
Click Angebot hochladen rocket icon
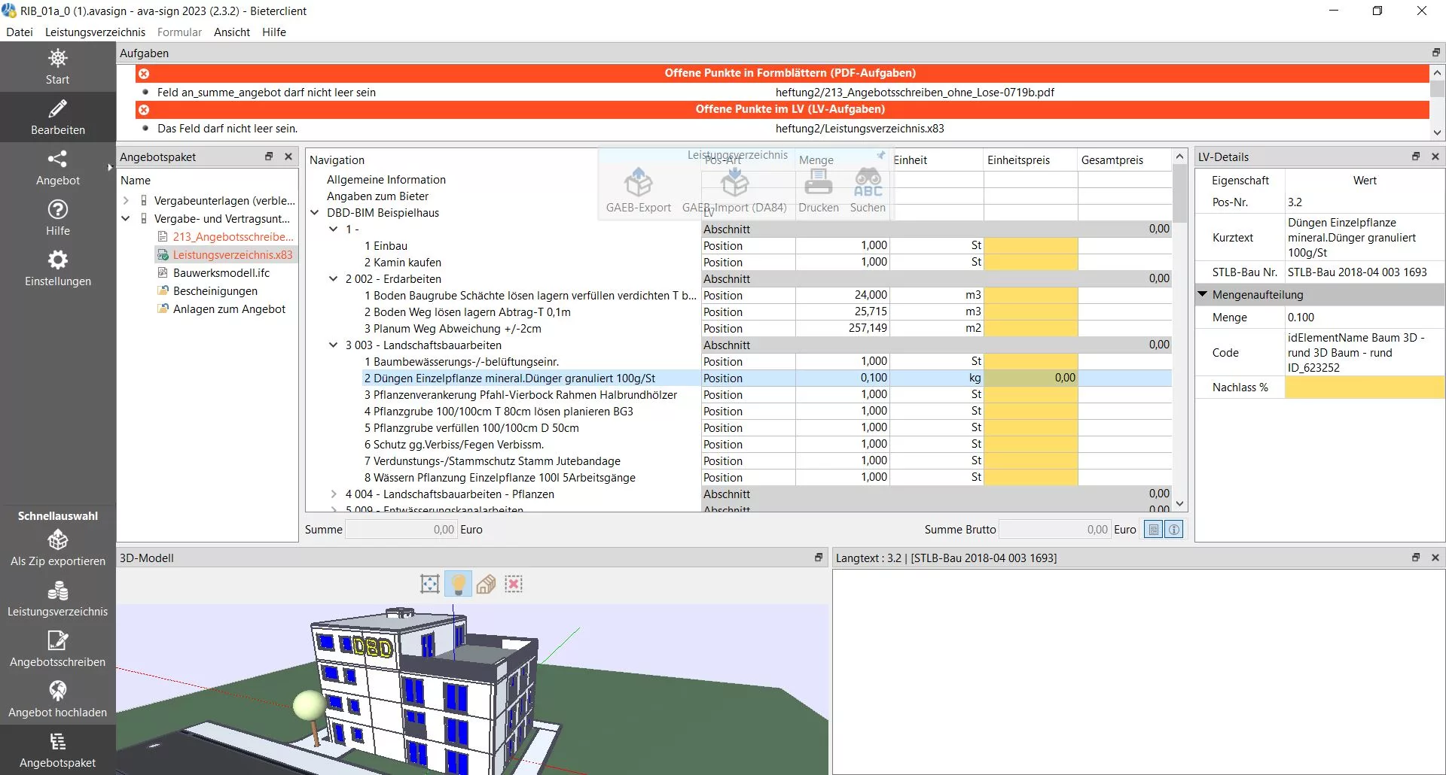[58, 700]
